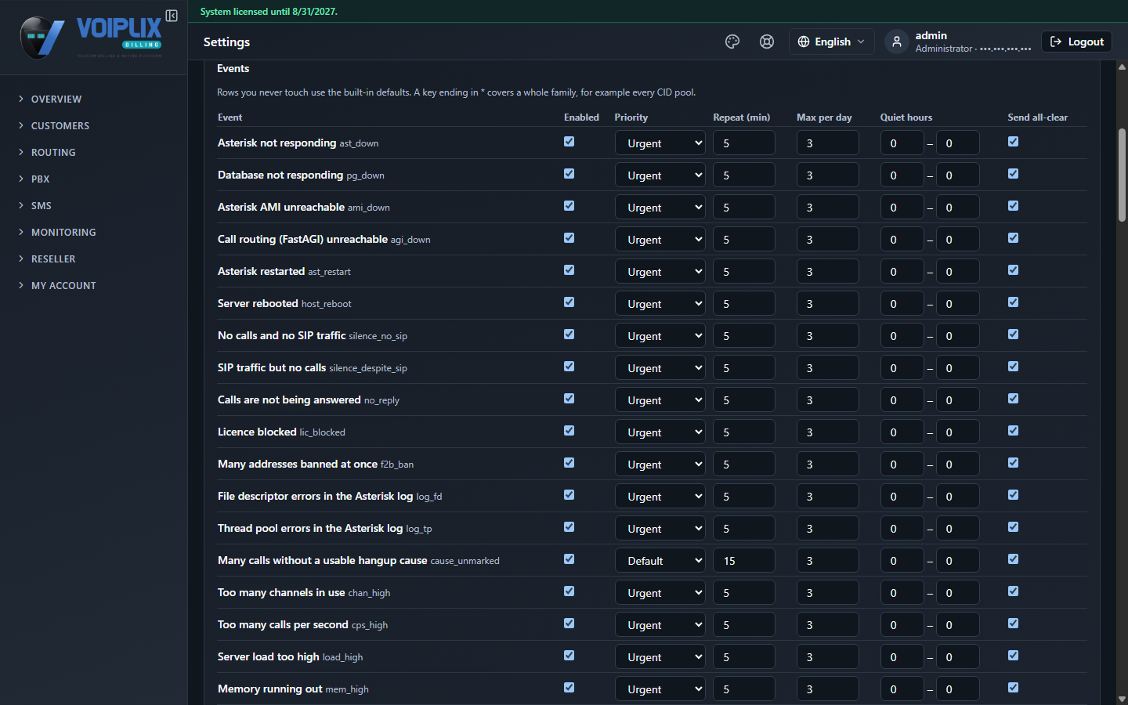Toggle Send all-clear for Memory running out
This screenshot has height=705, width=1128.
pos(1014,688)
